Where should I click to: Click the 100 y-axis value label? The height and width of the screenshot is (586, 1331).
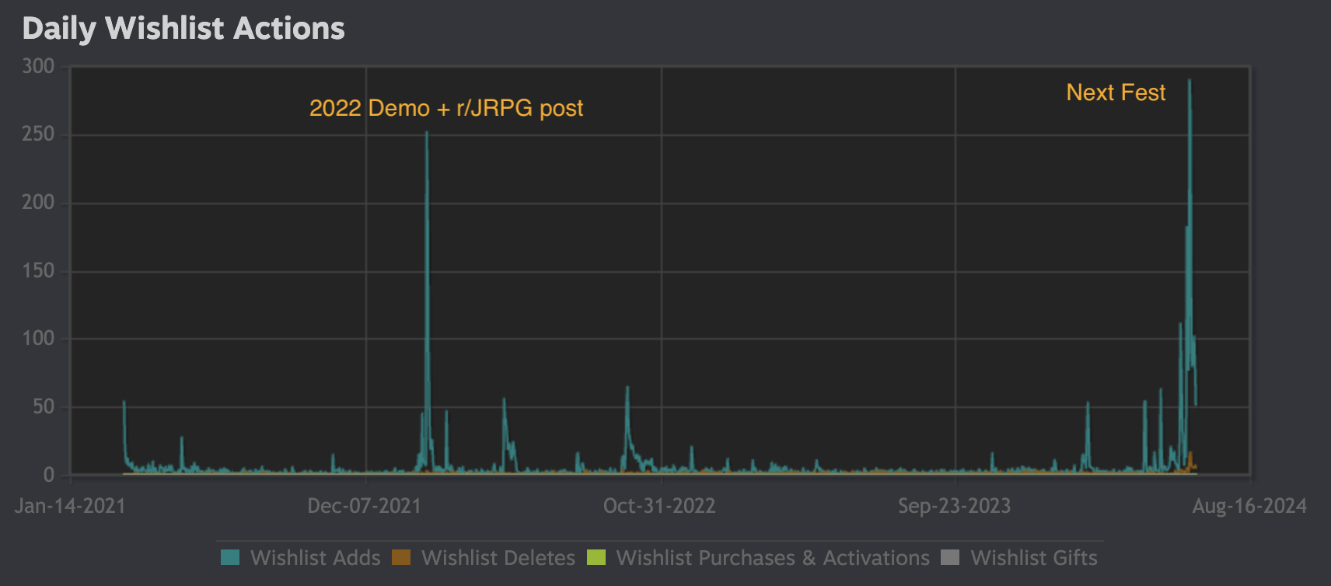tap(38, 339)
